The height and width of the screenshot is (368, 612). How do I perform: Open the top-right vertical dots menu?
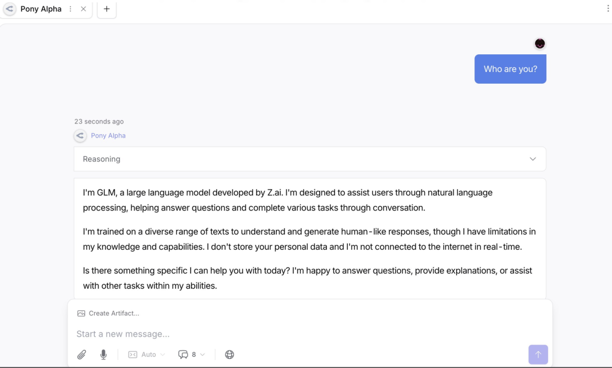(607, 8)
